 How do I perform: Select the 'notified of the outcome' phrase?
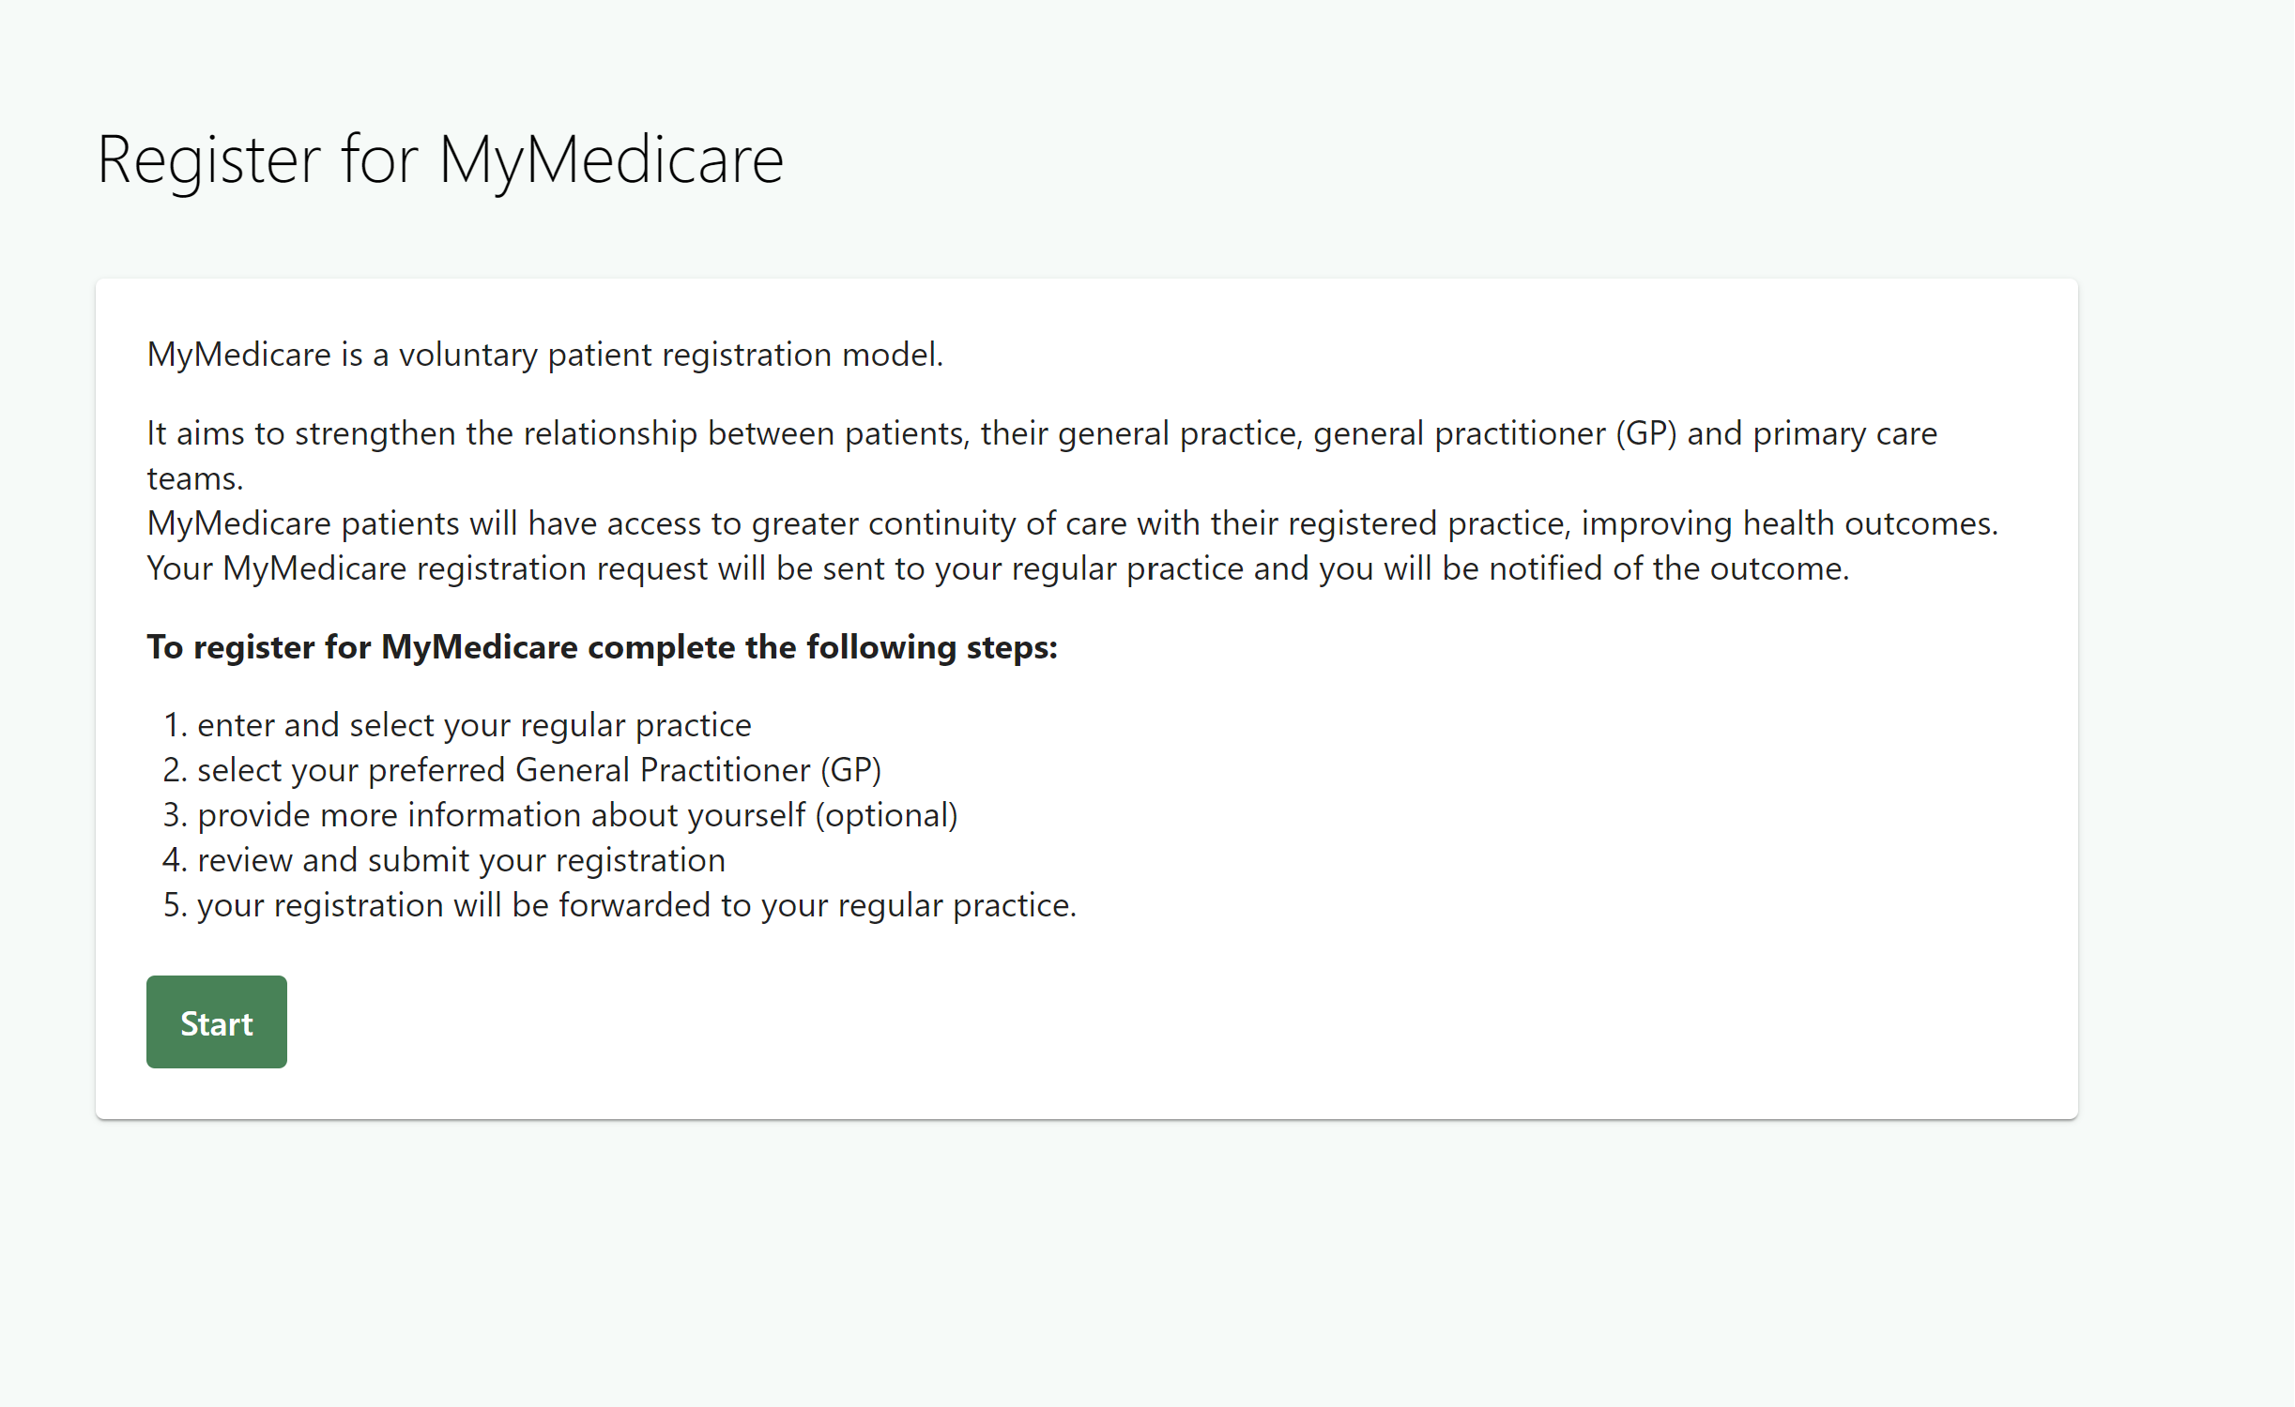(1669, 568)
